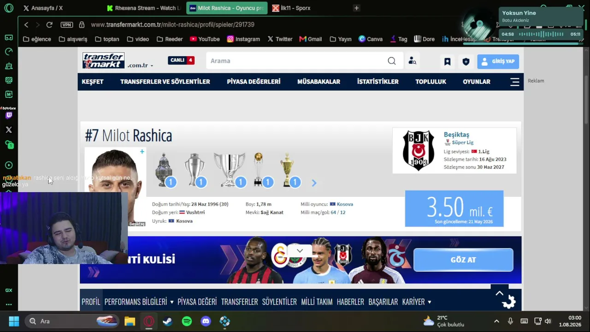This screenshot has height=332, width=590.
Task: Open the hamburger menu in navigation bar
Action: [515, 82]
